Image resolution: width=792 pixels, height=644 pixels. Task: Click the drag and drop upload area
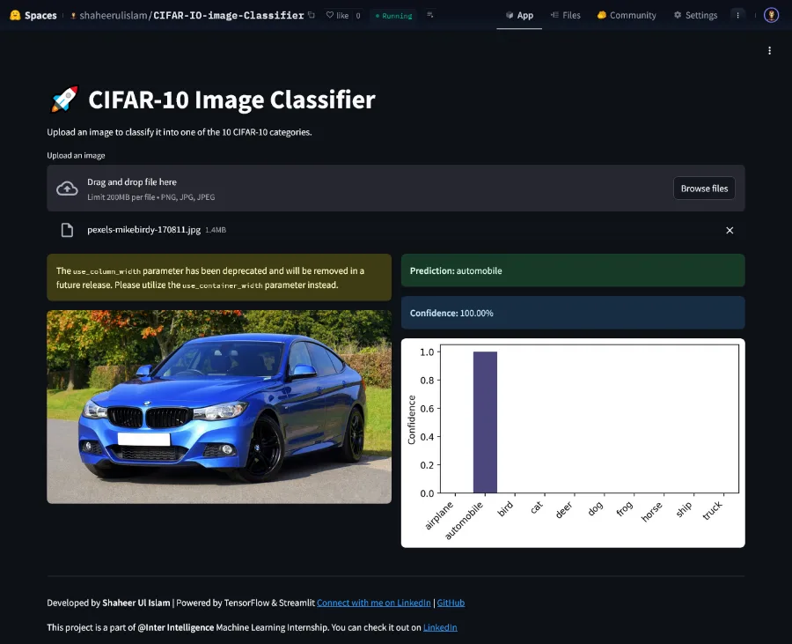395,188
